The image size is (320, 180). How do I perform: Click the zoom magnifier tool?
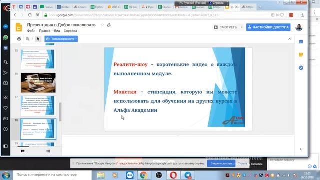click(x=28, y=39)
